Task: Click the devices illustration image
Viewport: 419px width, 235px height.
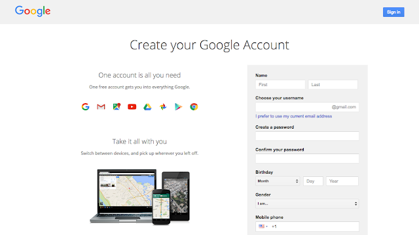Action: click(139, 196)
